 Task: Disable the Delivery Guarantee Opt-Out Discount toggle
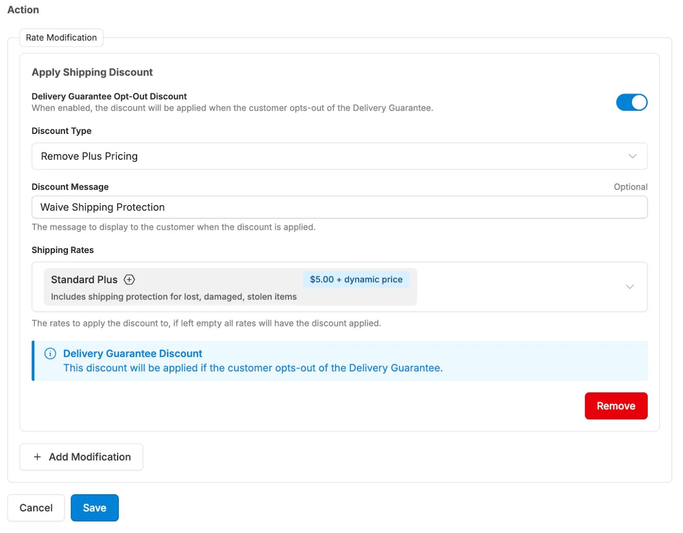coord(631,103)
